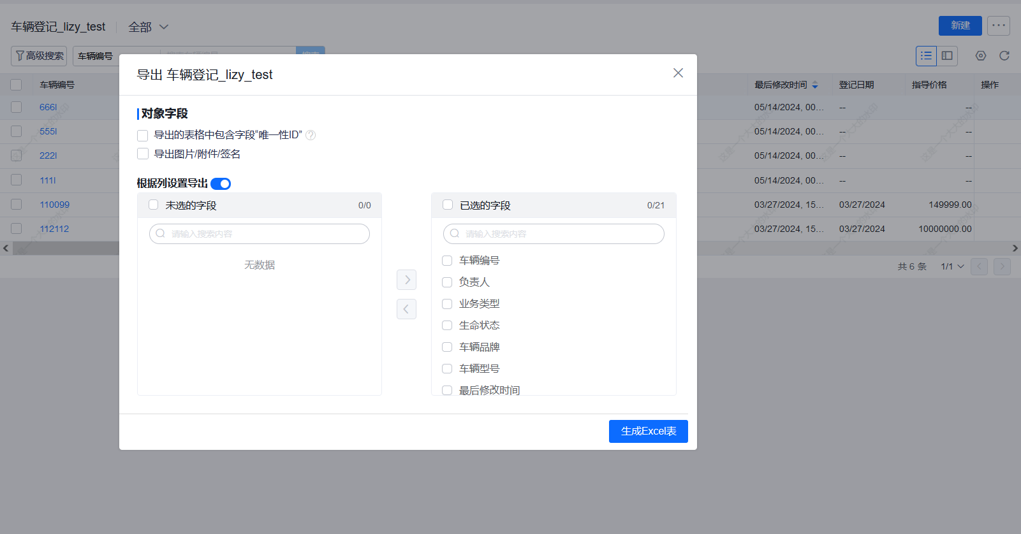Select the row checkbox for 555l
The height and width of the screenshot is (534, 1021).
tap(17, 131)
